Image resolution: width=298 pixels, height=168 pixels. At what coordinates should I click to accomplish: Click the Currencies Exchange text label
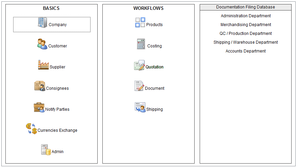(x=57, y=130)
